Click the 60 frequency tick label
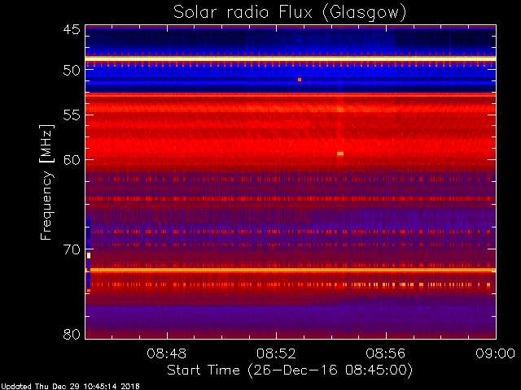The height and width of the screenshot is (390, 521). 72,159
